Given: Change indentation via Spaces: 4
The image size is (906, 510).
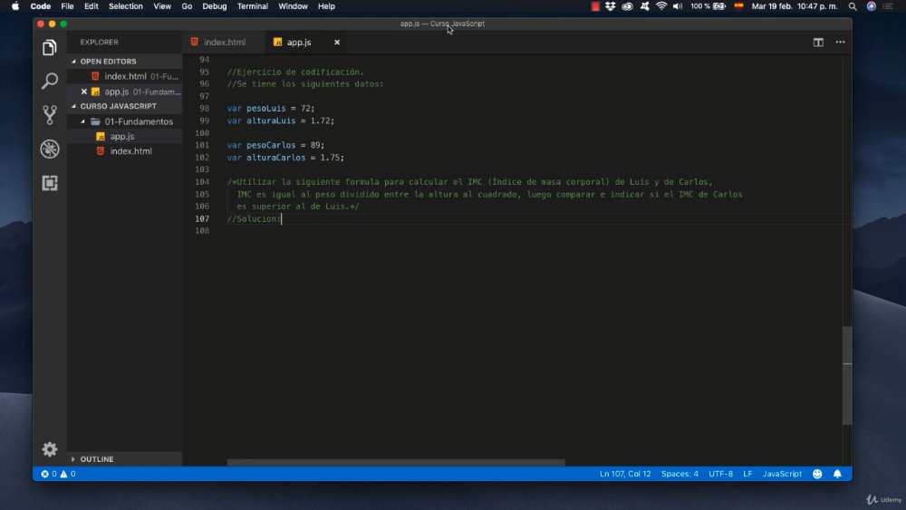Looking at the screenshot, I should point(679,474).
